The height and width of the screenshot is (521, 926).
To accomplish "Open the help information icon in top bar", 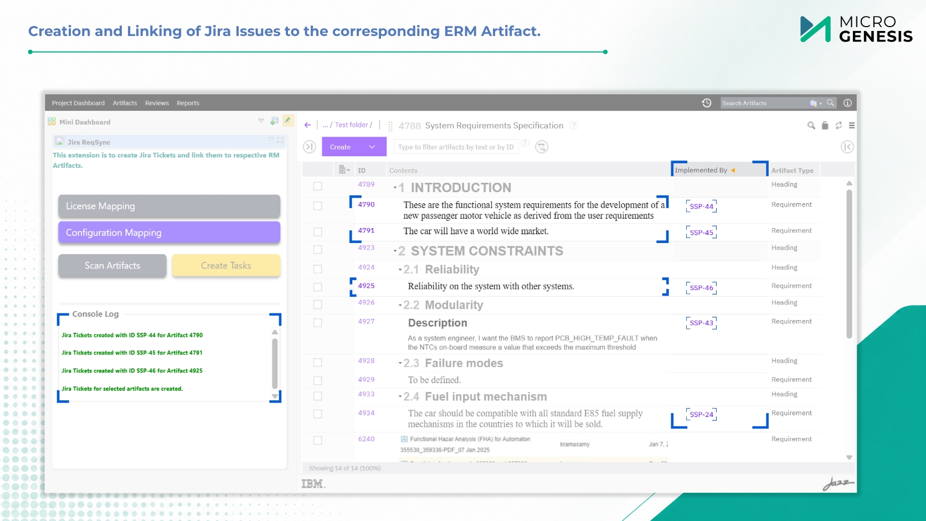I will tap(847, 103).
